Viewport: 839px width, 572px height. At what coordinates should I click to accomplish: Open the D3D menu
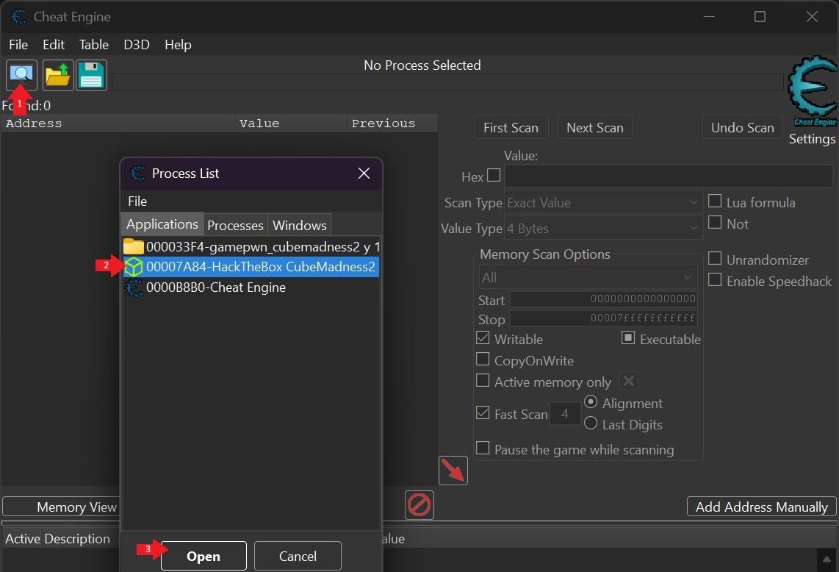coord(137,44)
